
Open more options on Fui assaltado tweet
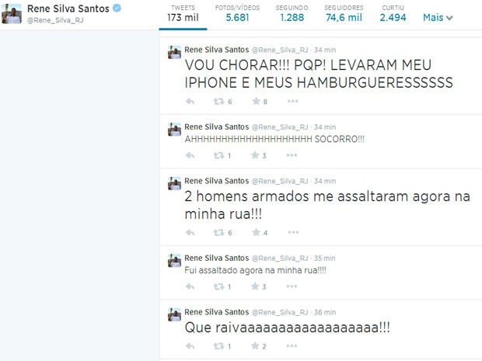(292, 286)
